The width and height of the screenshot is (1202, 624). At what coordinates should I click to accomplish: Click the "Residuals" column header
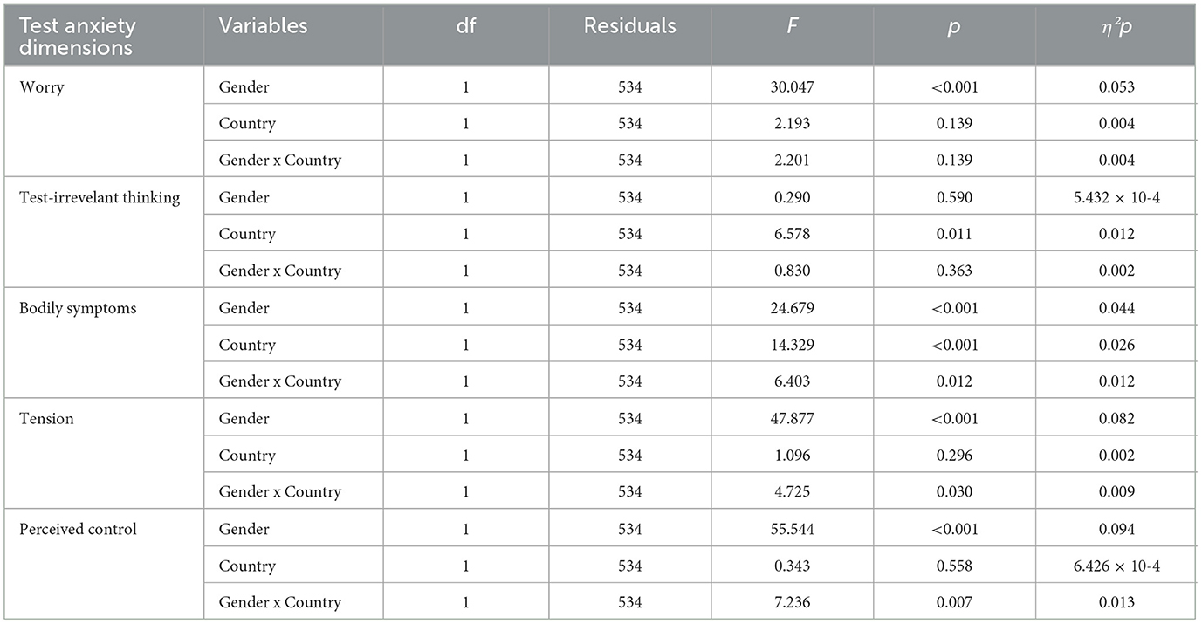tap(629, 26)
